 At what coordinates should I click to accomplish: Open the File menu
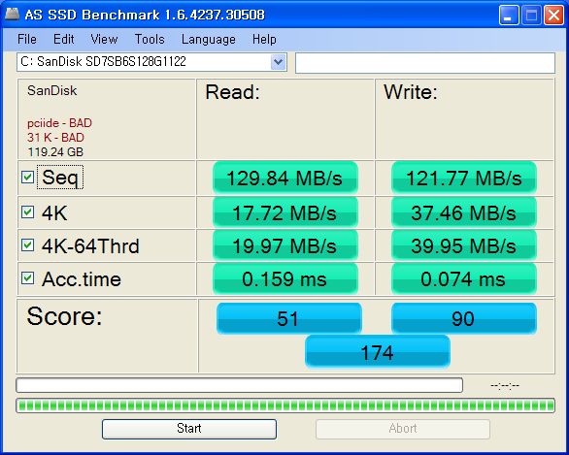point(27,39)
